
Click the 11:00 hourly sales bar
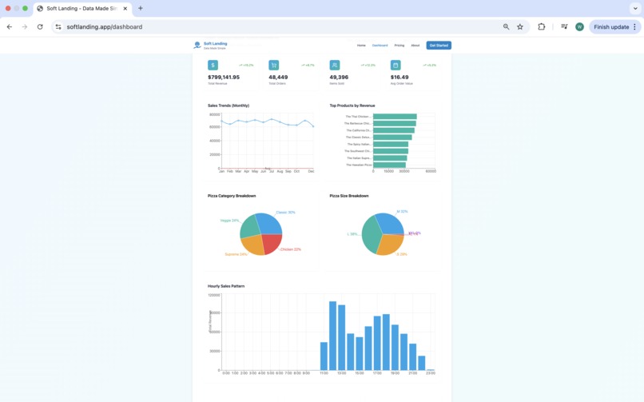324,356
